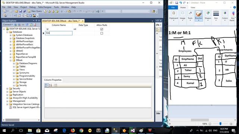The image size is (239, 134).
Task: Click Alphabetical sort icon in Column Properties
Action: [51, 85]
